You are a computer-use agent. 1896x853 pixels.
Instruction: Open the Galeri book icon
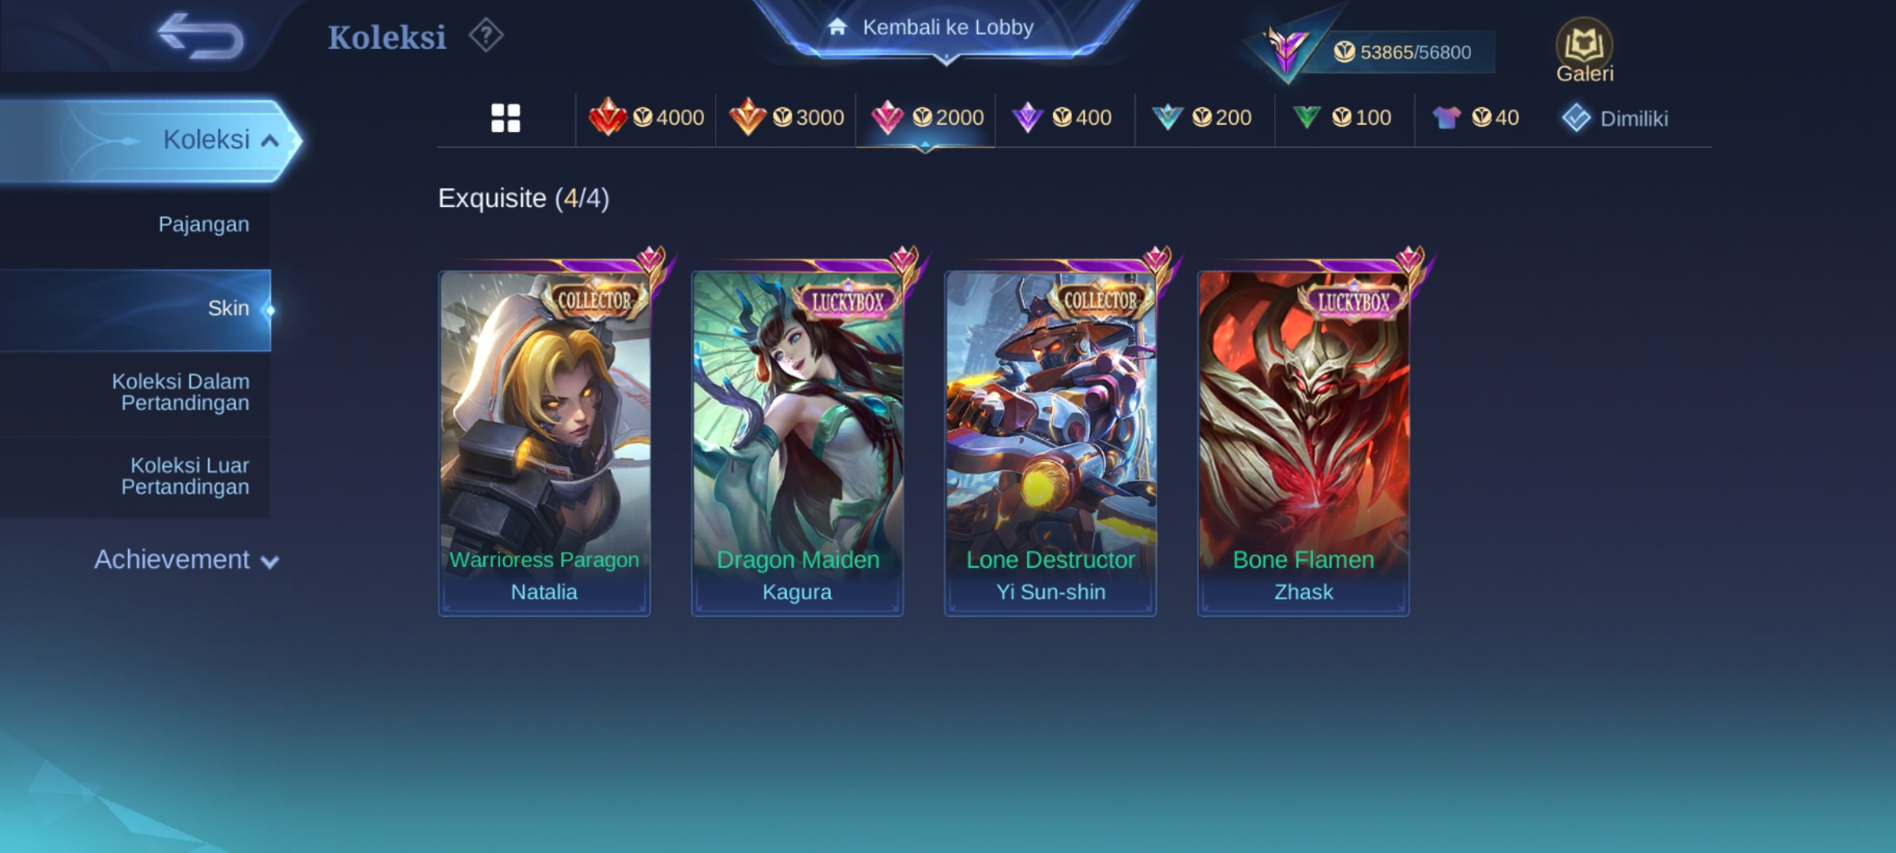tap(1584, 50)
